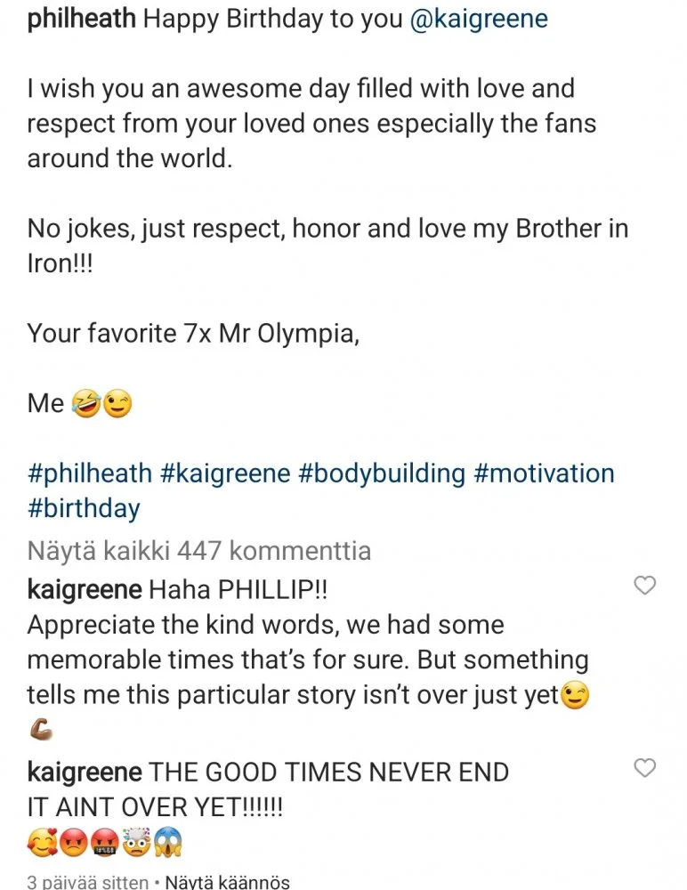
Task: Open the #birthday hashtag
Action: click(x=84, y=509)
